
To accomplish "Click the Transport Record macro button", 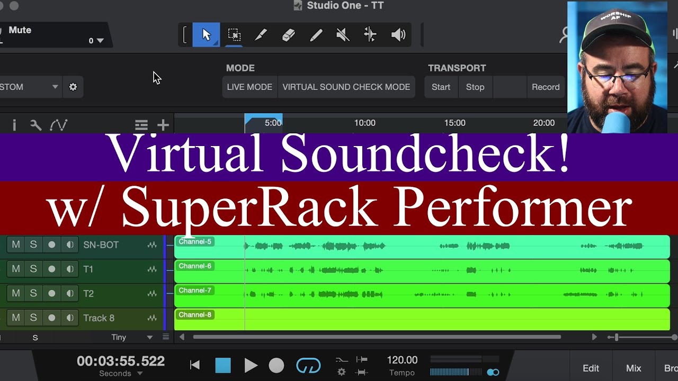I will point(546,87).
